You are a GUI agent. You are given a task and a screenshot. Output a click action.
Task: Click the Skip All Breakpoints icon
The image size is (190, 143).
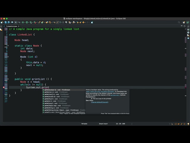pyautogui.click(x=16, y=22)
